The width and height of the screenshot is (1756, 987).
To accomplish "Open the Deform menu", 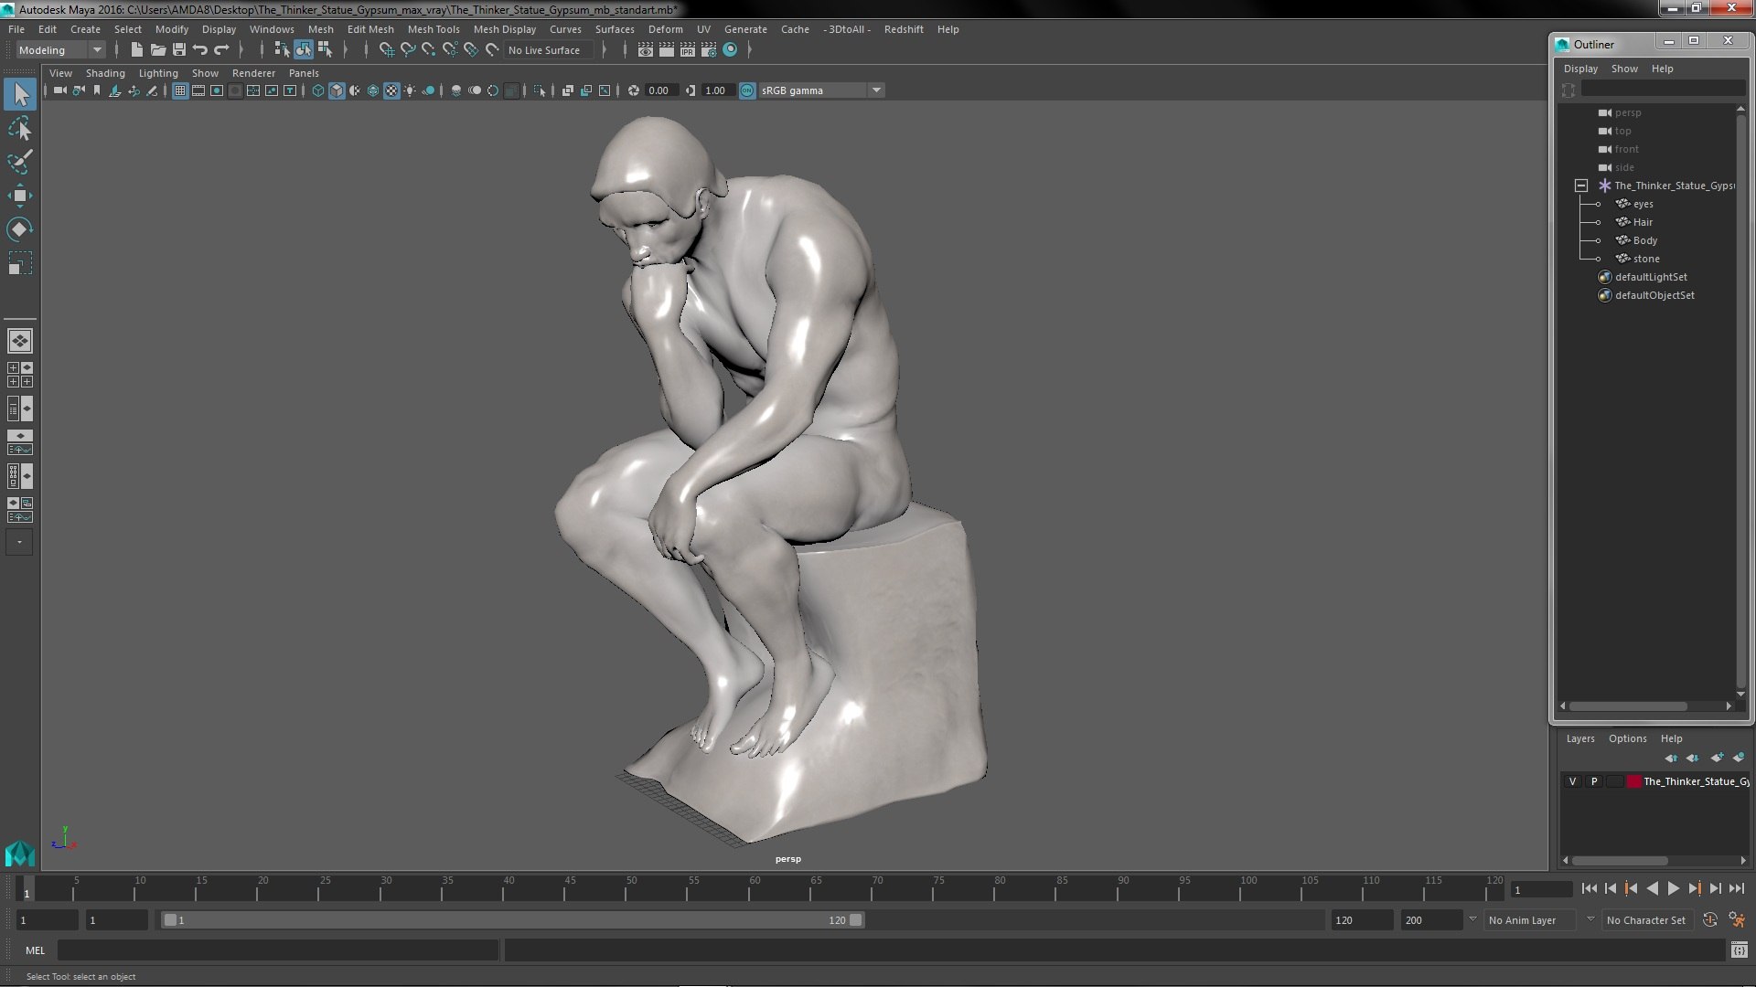I will [665, 29].
